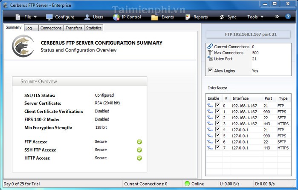
Task: Click network icon for interface 6 row
Action: [x=210, y=142]
